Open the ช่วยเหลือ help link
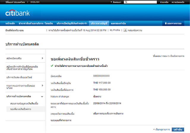This screenshot has height=133, width=190. [x=164, y=2]
